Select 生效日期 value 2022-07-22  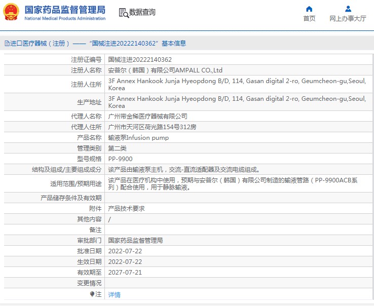(125, 261)
